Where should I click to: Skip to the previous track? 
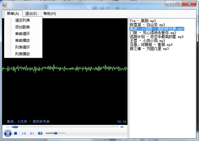tap(24, 133)
